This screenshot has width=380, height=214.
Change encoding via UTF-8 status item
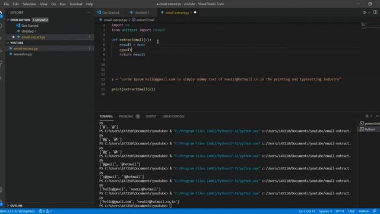coord(340,212)
